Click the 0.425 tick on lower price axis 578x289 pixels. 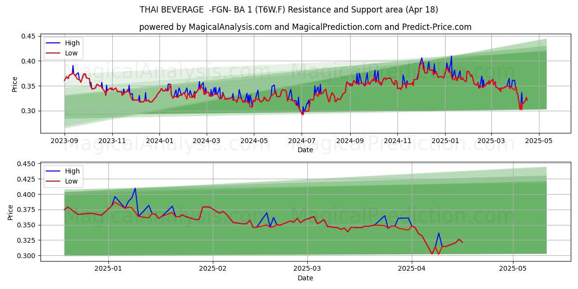coord(26,179)
